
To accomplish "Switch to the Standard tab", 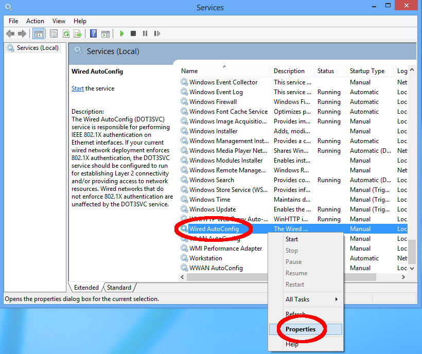I will pos(119,288).
